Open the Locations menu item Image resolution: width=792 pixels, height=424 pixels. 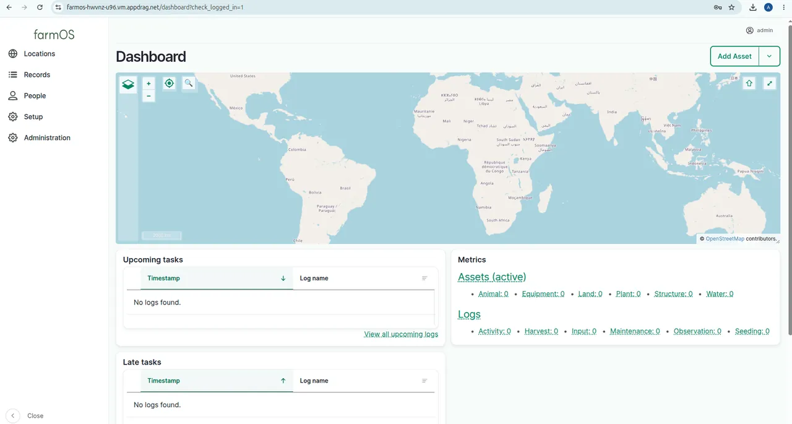coord(40,54)
